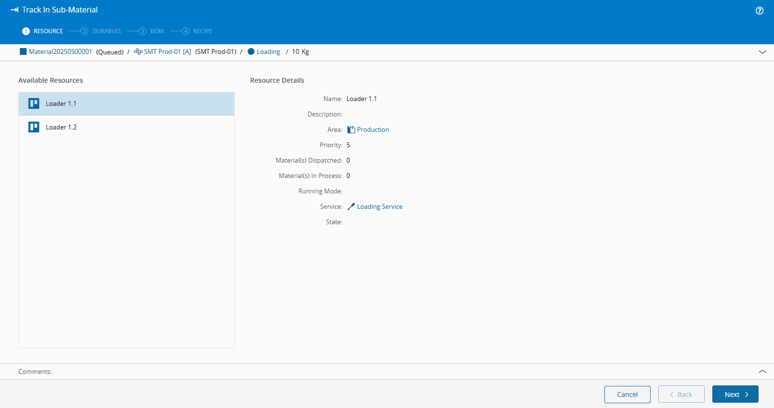
Task: Click the Loading step circle icon
Action: click(x=251, y=51)
